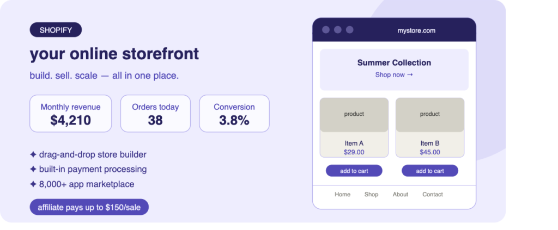Select the Conversion 3.8% card
The image size is (558, 230).
pos(234,114)
